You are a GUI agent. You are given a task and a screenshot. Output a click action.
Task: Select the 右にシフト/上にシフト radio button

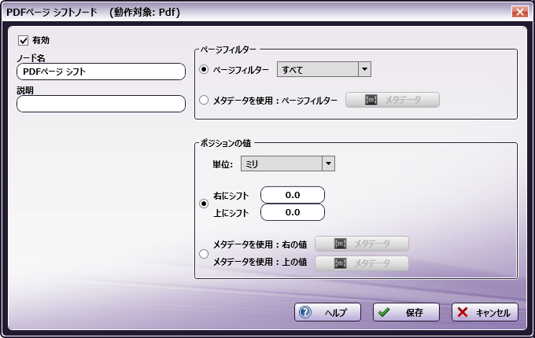click(204, 204)
